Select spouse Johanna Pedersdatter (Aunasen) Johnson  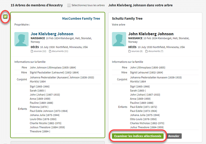[62, 78]
